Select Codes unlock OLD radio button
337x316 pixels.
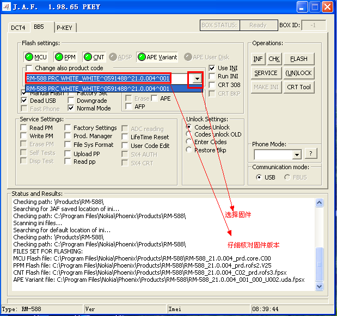189,134
